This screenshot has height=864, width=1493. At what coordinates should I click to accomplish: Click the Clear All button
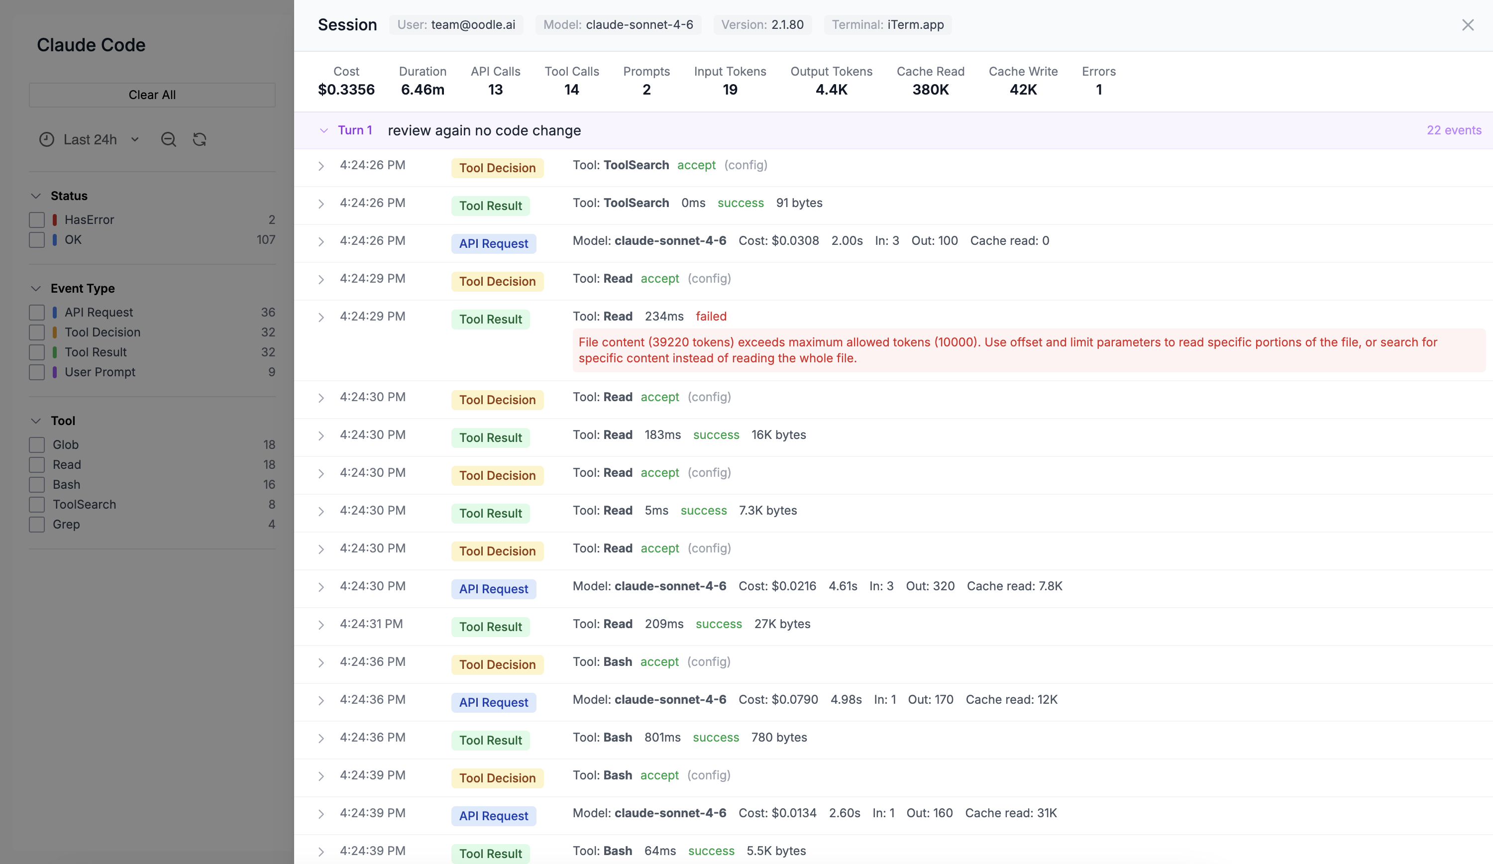(152, 95)
